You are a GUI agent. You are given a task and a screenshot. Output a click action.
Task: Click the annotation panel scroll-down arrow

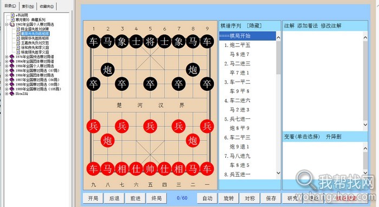pyautogui.click(x=365, y=125)
